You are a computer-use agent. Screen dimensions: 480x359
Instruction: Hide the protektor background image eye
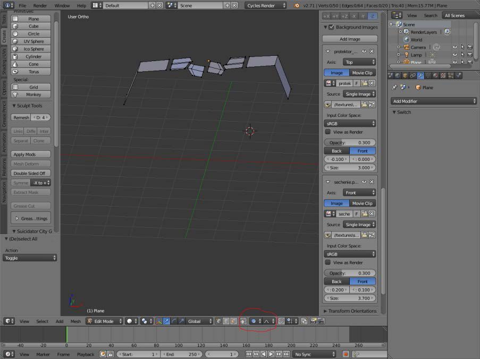click(x=364, y=52)
